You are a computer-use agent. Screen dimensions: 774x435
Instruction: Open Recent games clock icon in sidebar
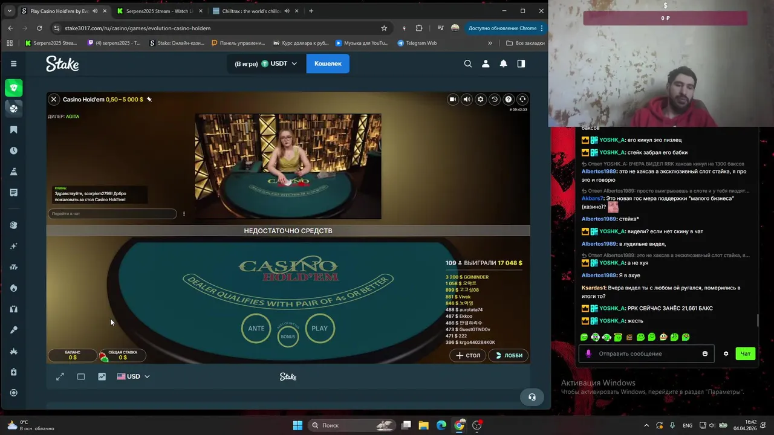click(13, 150)
